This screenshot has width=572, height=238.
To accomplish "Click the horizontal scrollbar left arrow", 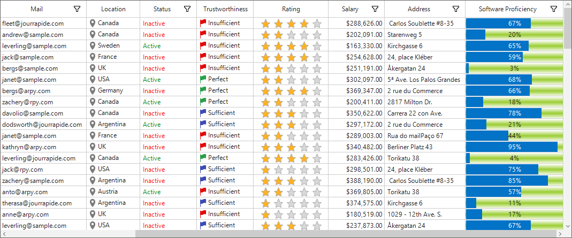I will [4, 234].
